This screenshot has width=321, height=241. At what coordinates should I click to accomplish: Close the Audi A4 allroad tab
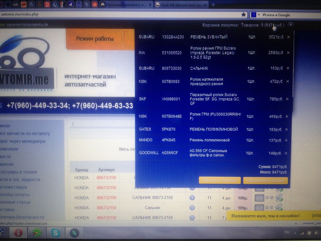(205, 5)
